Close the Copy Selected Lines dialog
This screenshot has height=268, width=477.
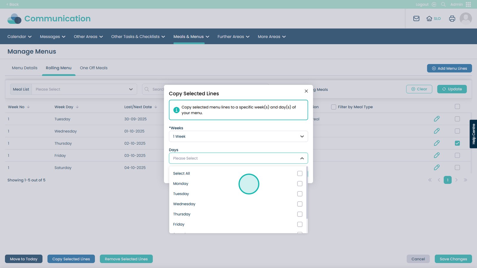tap(306, 91)
